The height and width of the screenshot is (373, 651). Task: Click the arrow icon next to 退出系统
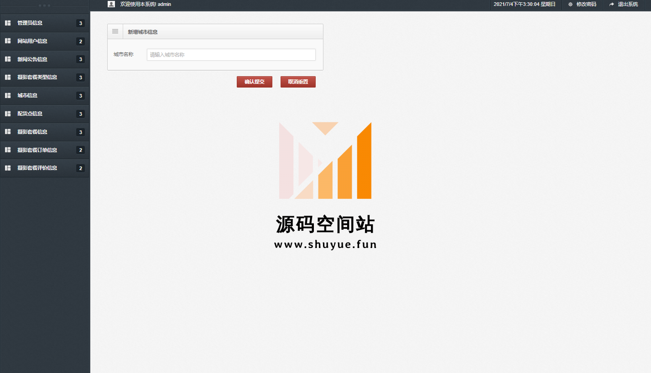(612, 4)
